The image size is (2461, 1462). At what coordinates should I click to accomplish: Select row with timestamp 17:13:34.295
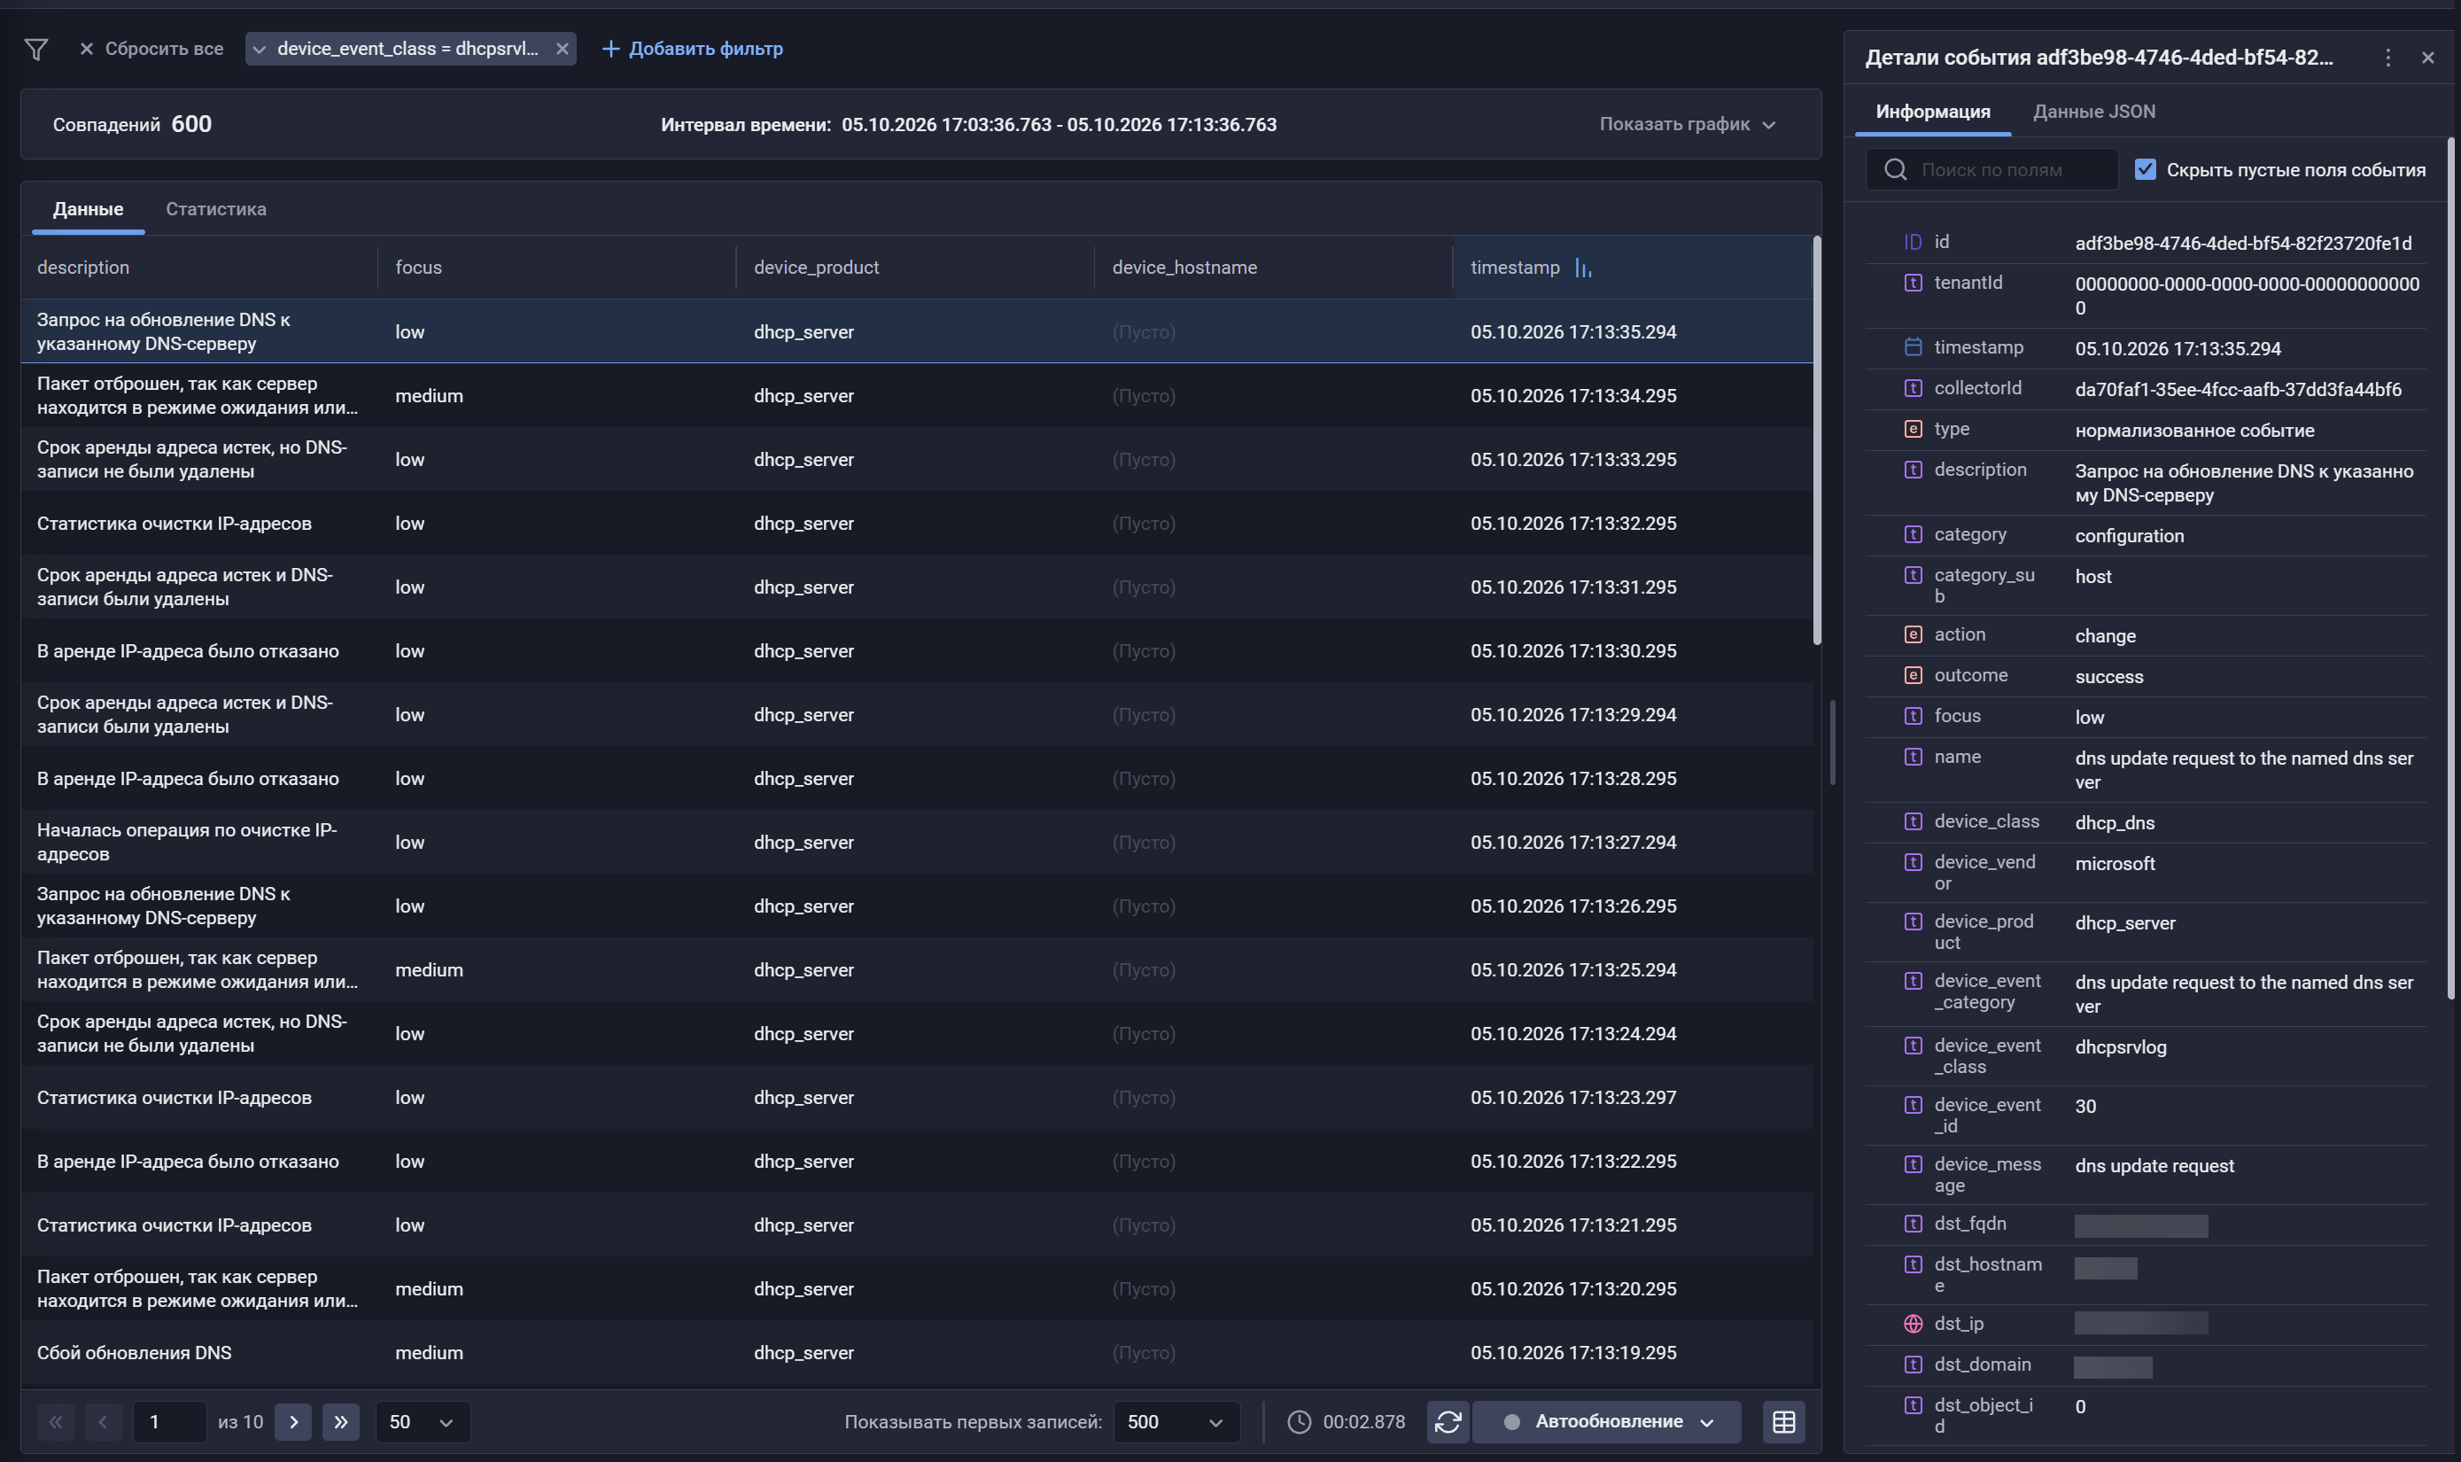[x=916, y=396]
